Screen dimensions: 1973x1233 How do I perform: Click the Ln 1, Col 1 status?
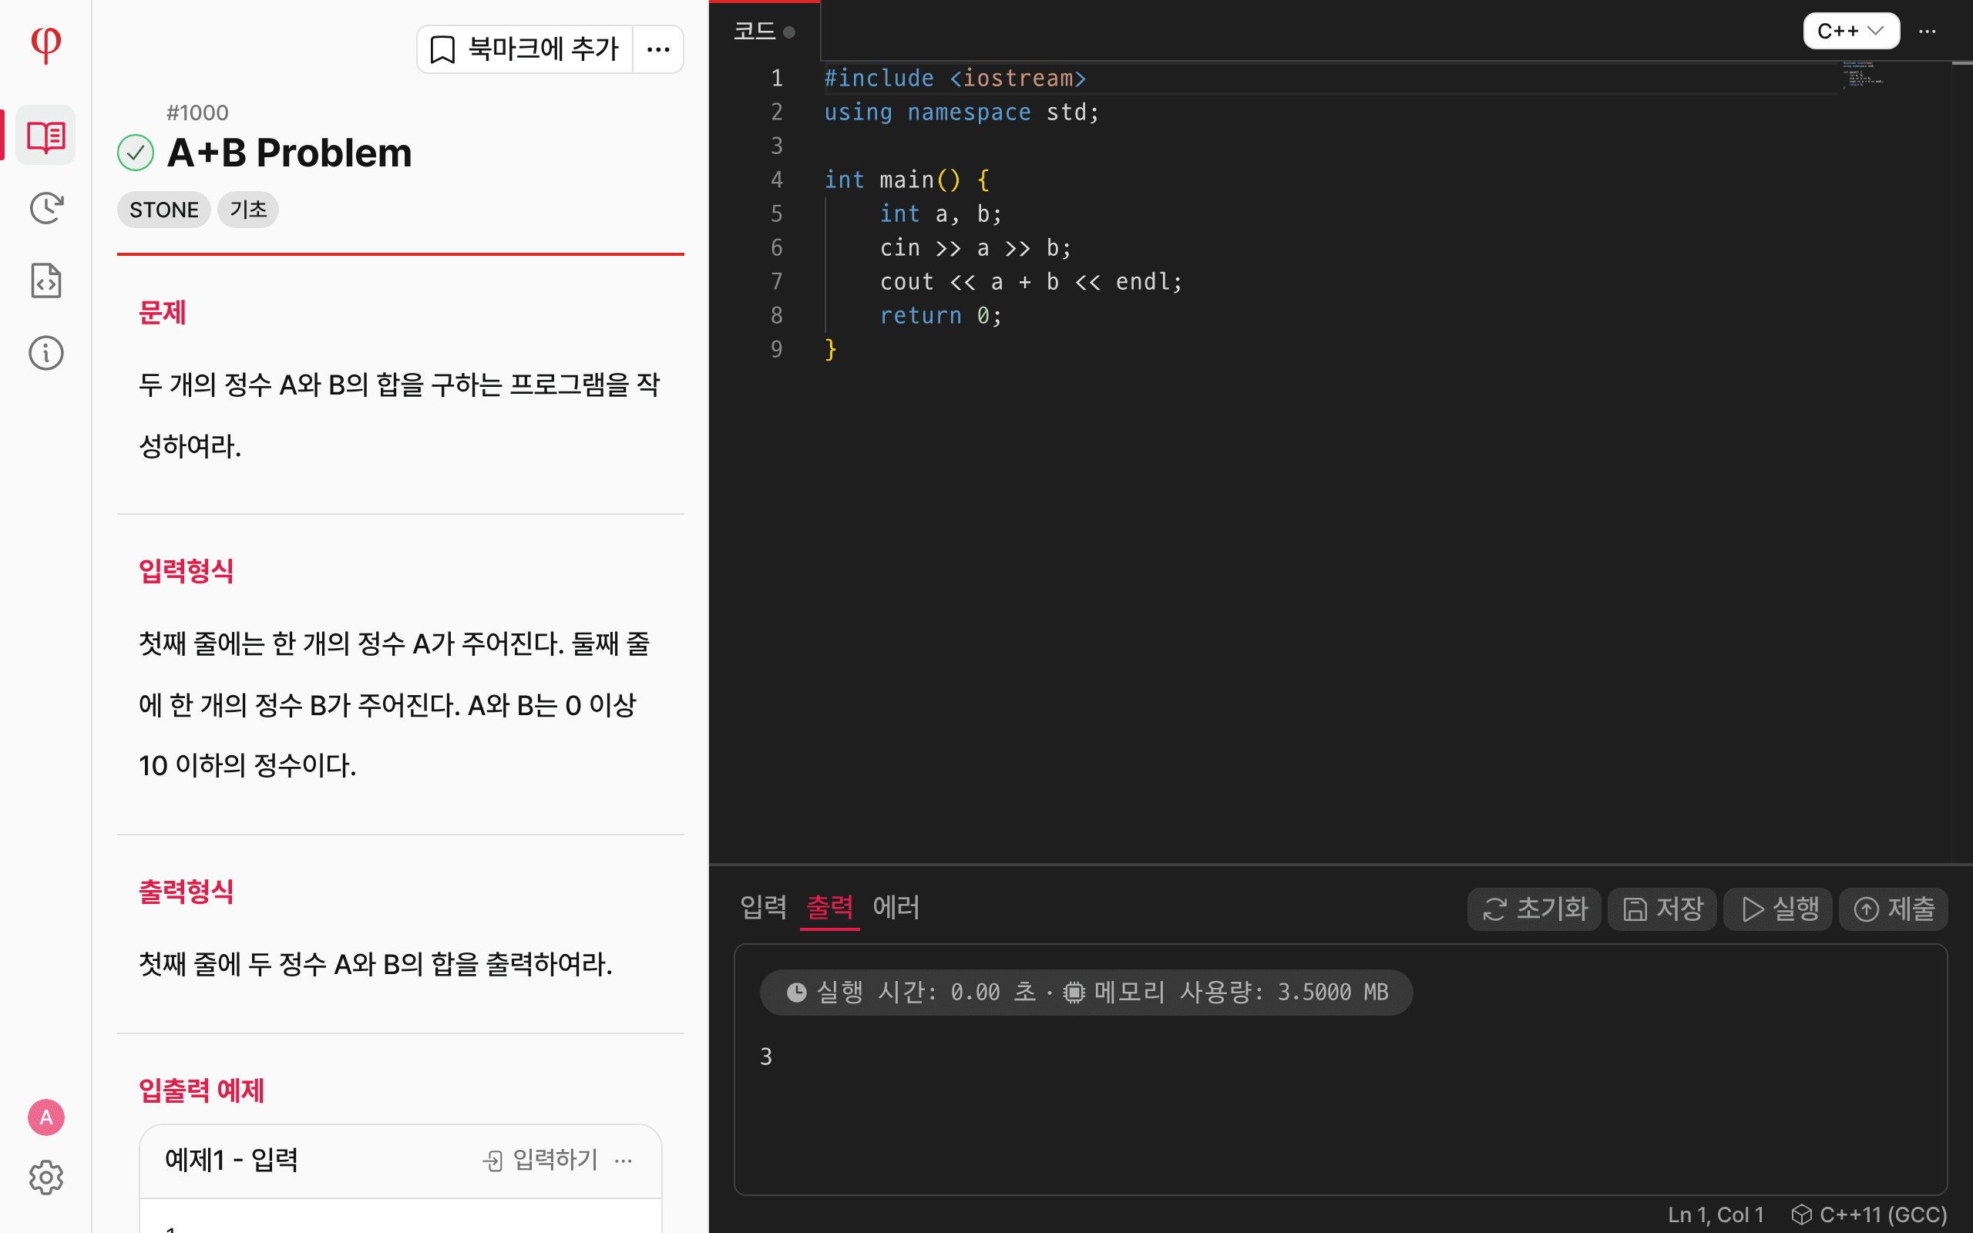(x=1716, y=1215)
